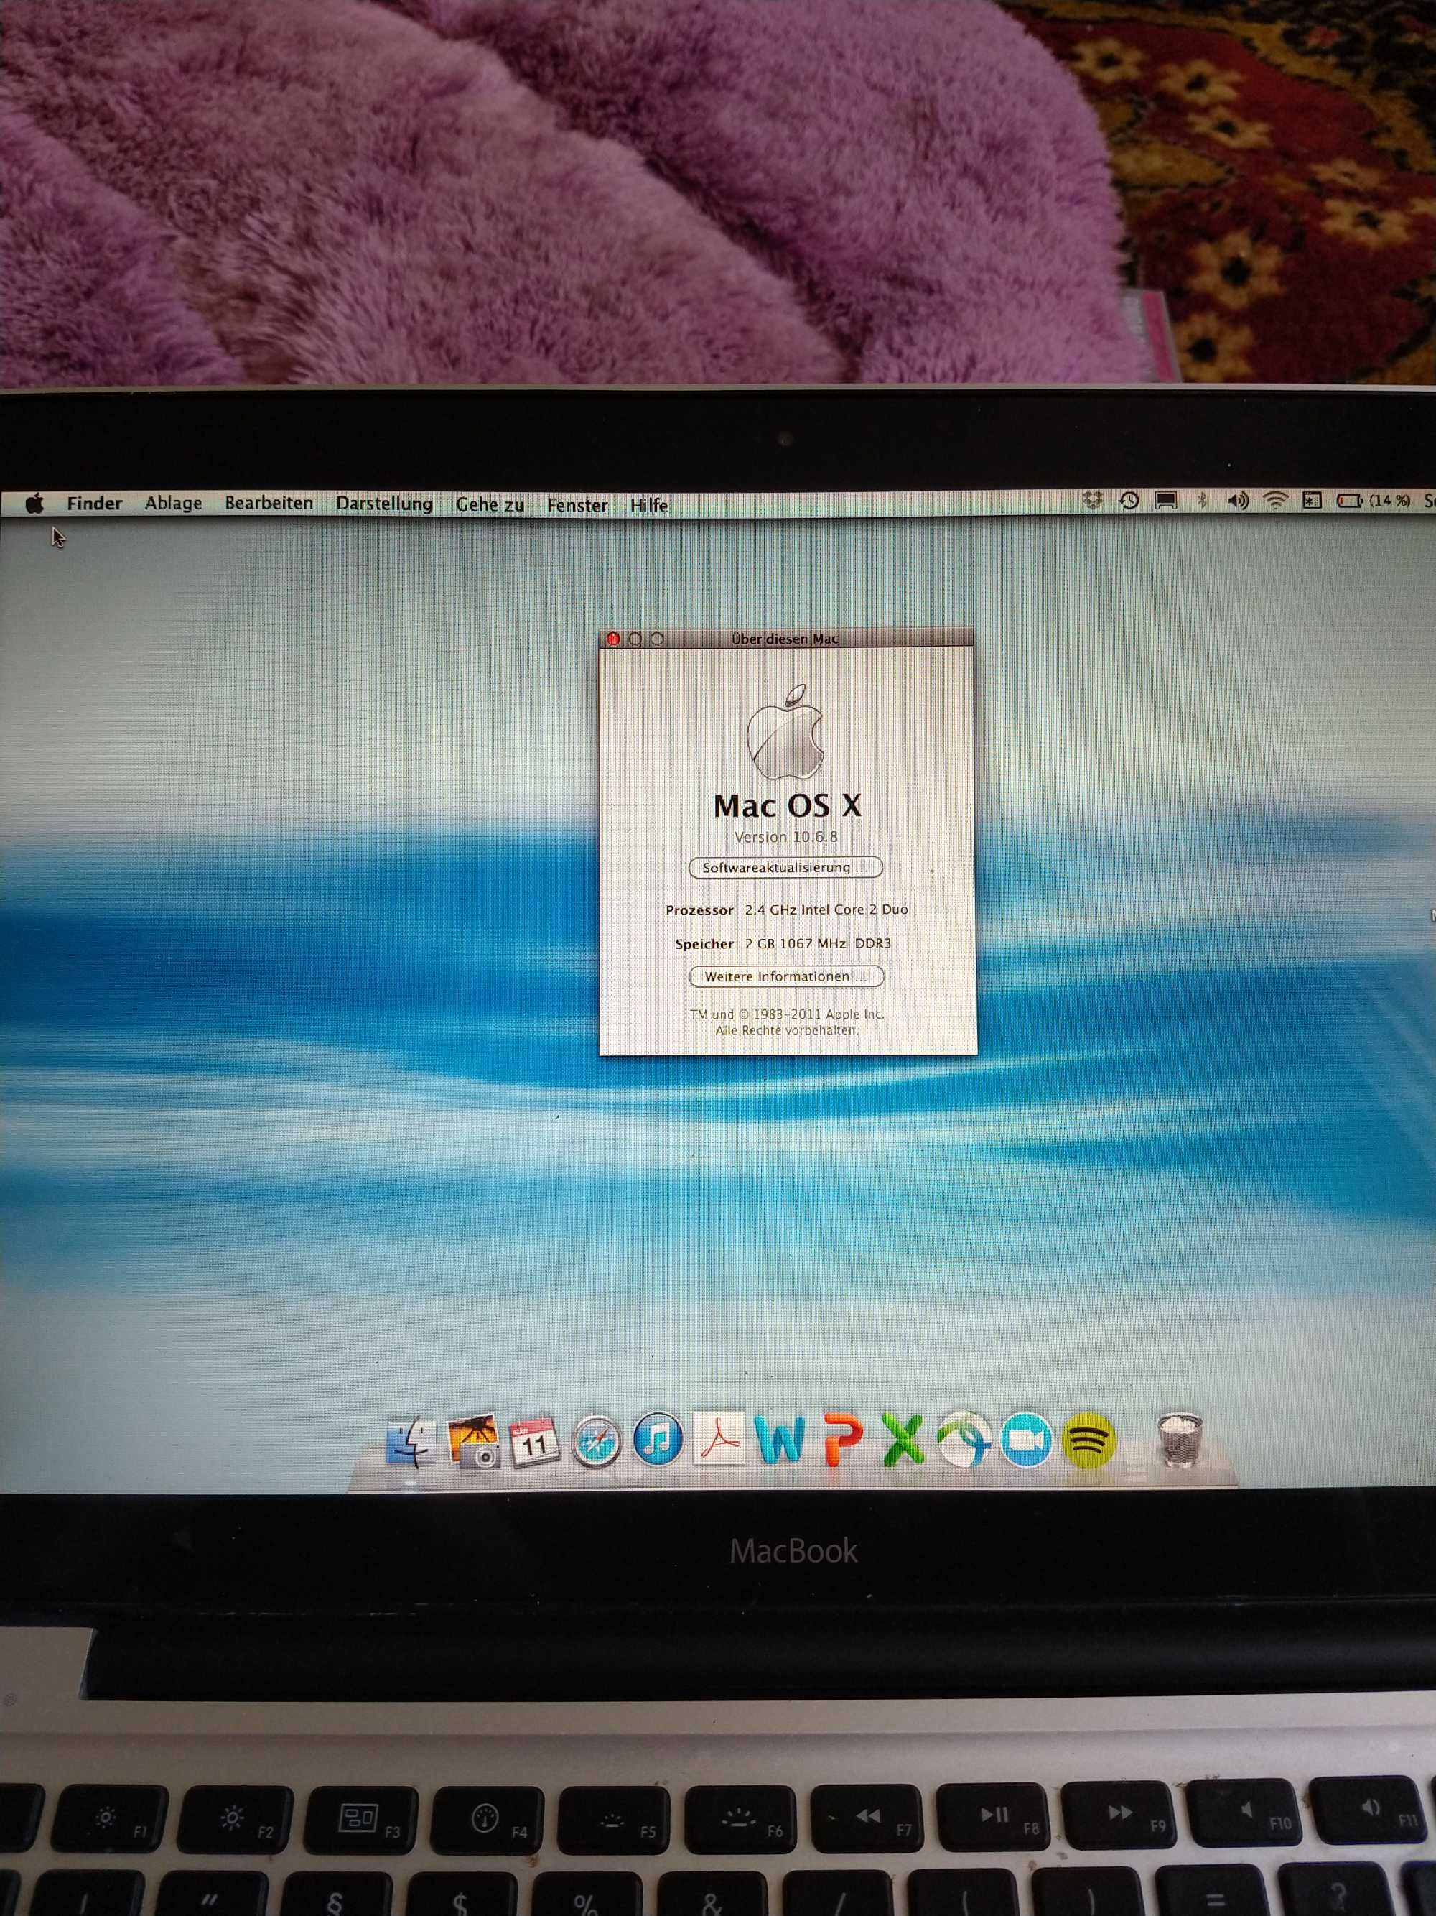Launch Adobe Reader from the Dock
The height and width of the screenshot is (1916, 1436).
click(719, 1439)
